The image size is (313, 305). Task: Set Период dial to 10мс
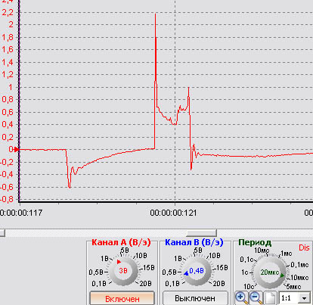262,251
